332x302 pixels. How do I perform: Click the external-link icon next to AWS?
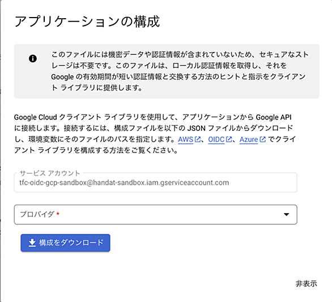point(197,139)
